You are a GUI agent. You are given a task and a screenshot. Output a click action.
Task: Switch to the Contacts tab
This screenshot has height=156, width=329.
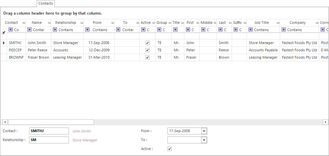click(45, 3)
